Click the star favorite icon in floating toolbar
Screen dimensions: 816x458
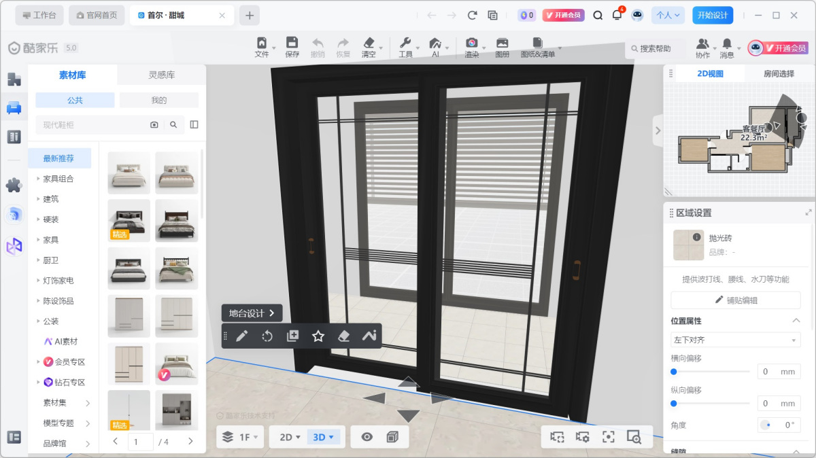pyautogui.click(x=318, y=336)
